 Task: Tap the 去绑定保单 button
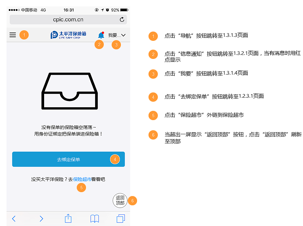click(69, 159)
